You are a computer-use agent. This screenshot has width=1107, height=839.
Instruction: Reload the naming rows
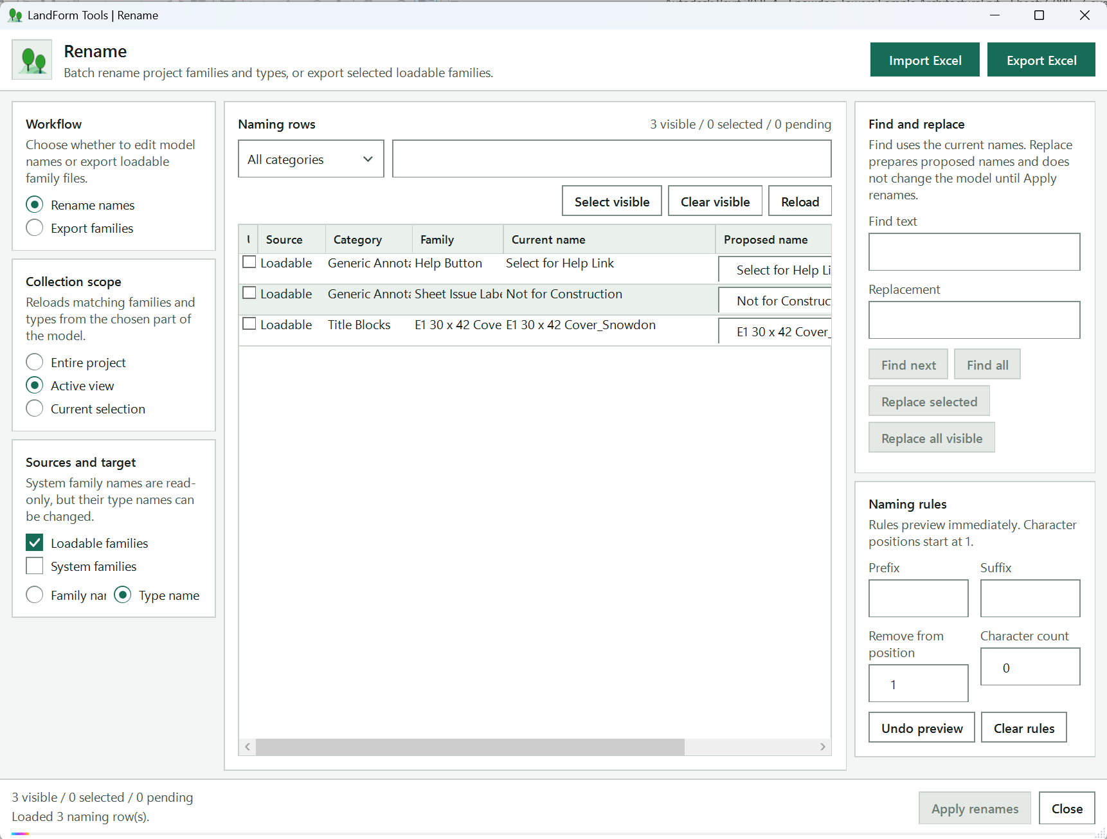(x=800, y=201)
